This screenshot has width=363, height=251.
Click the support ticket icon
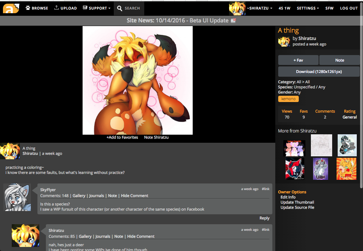[85, 8]
